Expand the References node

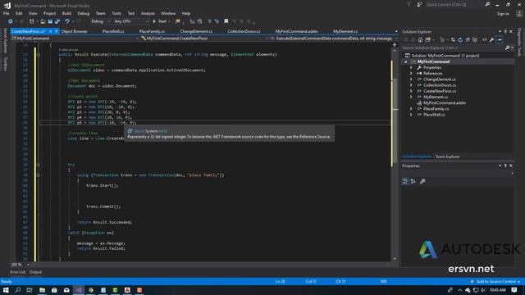point(412,74)
